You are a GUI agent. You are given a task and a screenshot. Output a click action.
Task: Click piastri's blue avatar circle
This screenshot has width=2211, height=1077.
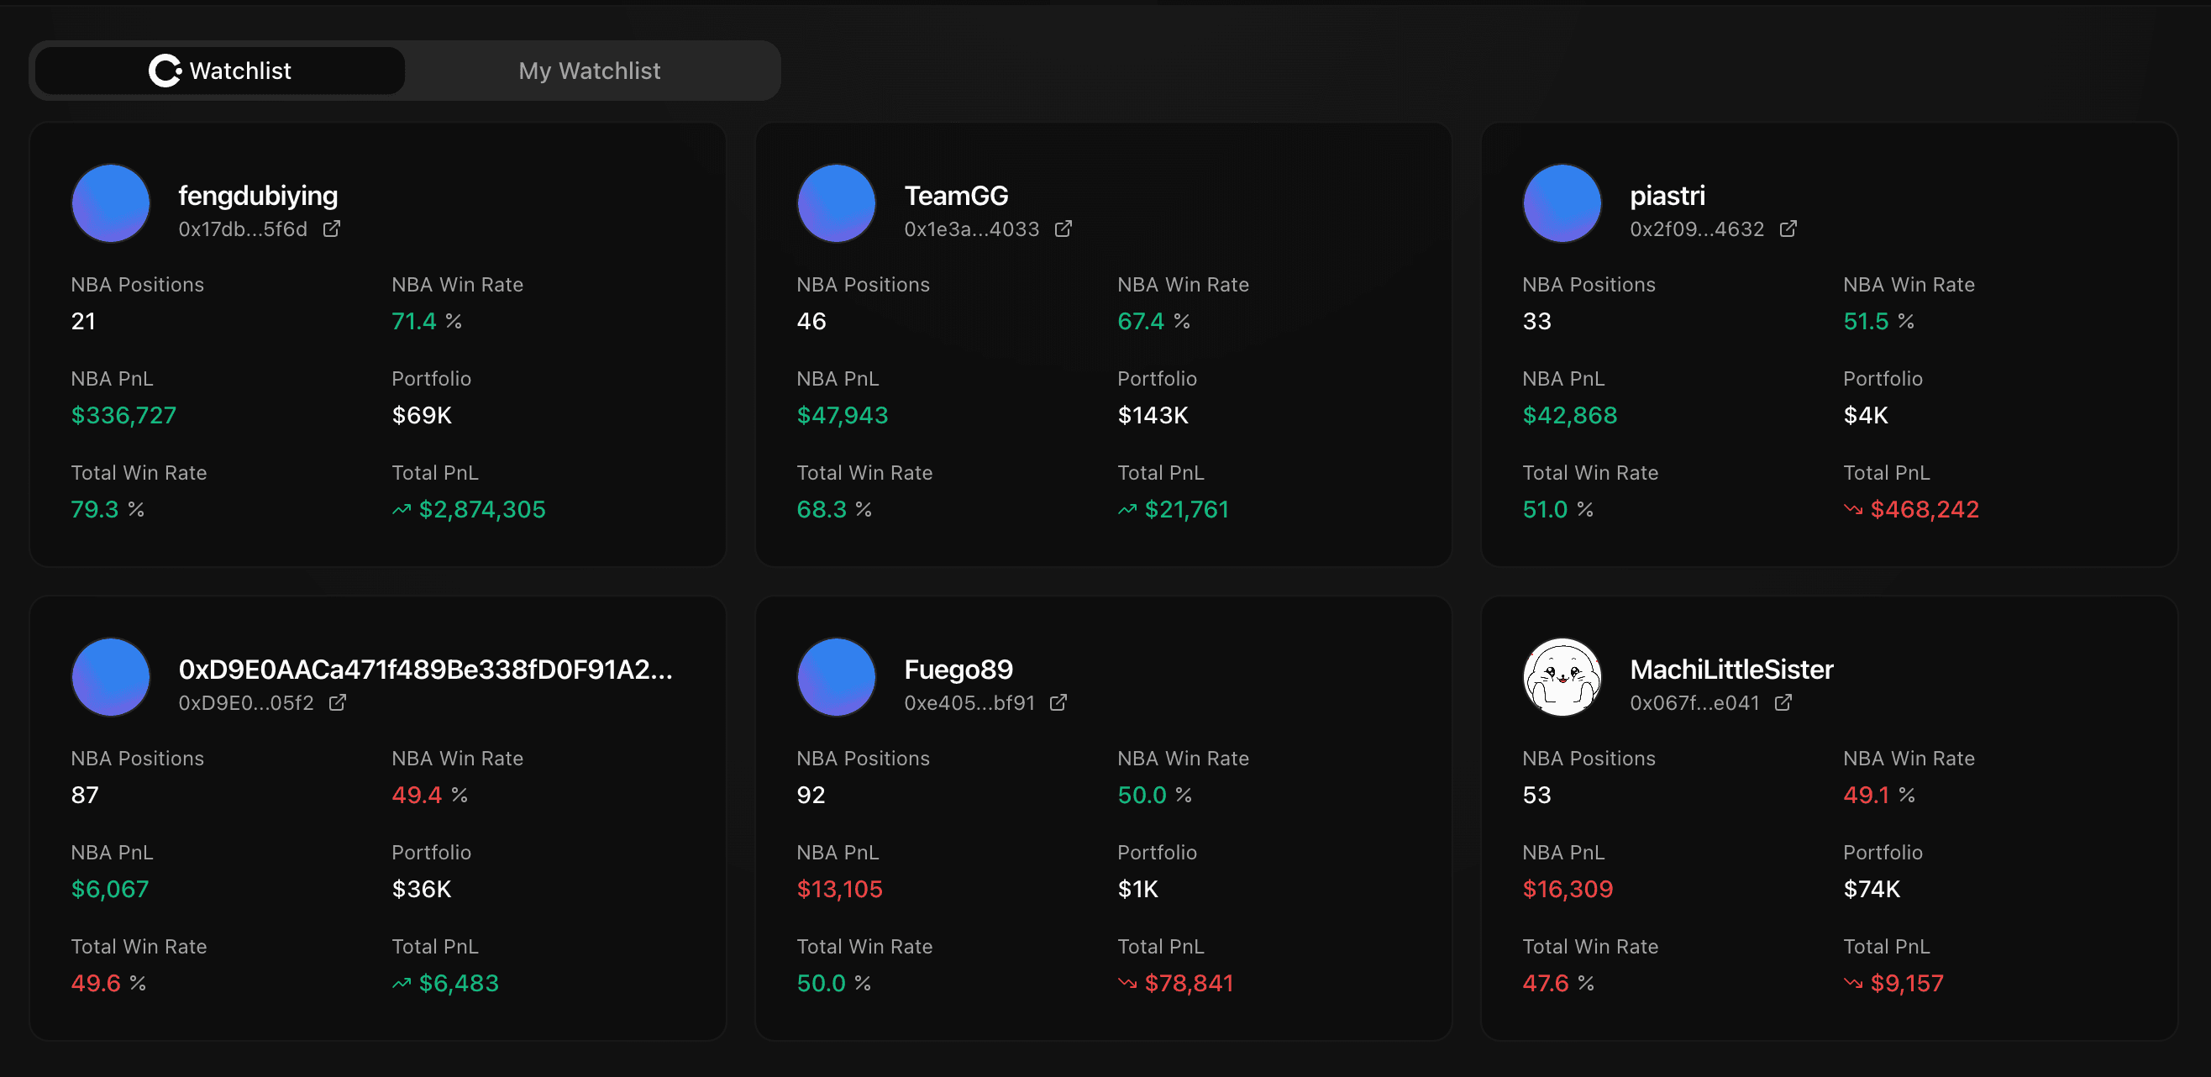[x=1562, y=203]
